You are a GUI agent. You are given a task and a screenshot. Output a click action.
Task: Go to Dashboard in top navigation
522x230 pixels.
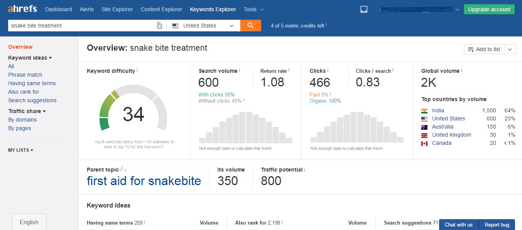(x=59, y=9)
